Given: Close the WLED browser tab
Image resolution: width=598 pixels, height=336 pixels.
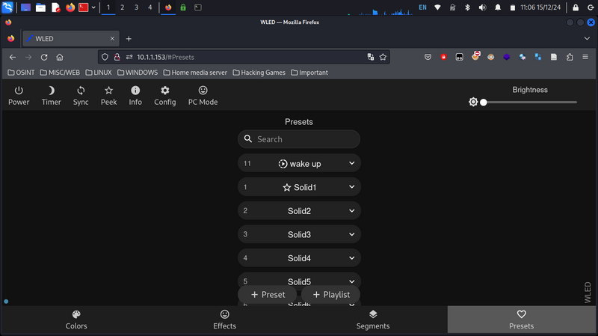Looking at the screenshot, I should (x=112, y=39).
